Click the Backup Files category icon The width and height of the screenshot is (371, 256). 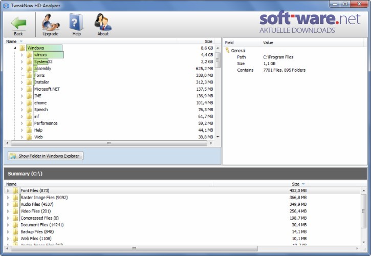click(x=15, y=232)
